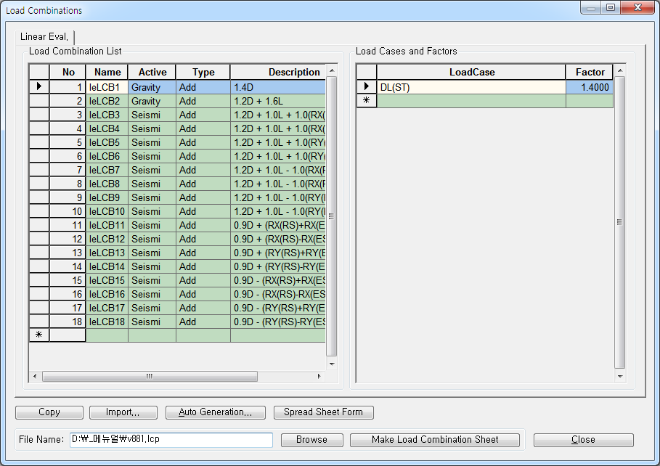Close the window with the title bar X
Screen dimensions: 660x466
click(x=637, y=7)
